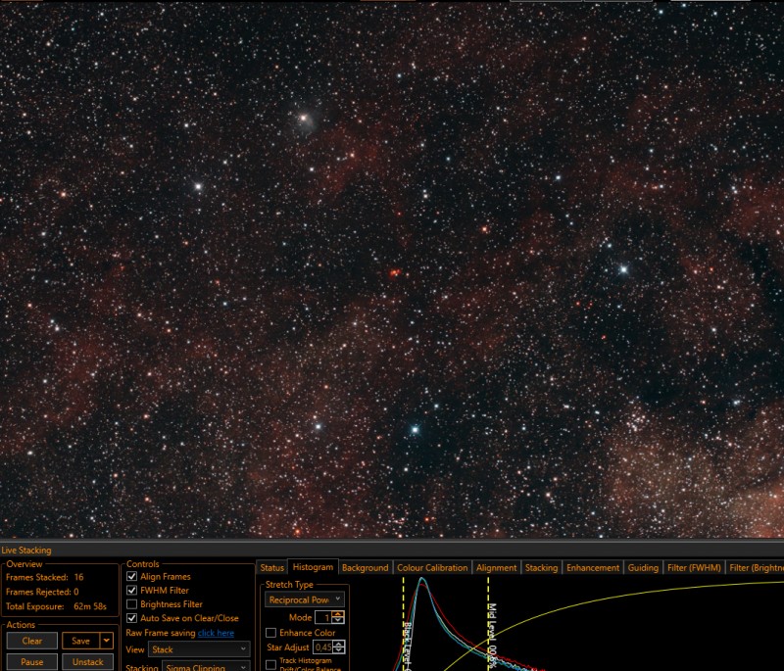Enable the Enhance Color checkbox
784x671 pixels.
(x=271, y=633)
